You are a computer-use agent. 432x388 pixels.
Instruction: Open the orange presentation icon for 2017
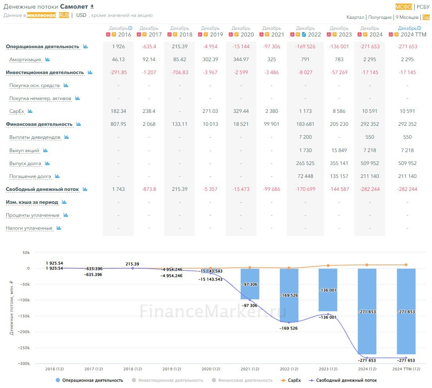pos(144,35)
